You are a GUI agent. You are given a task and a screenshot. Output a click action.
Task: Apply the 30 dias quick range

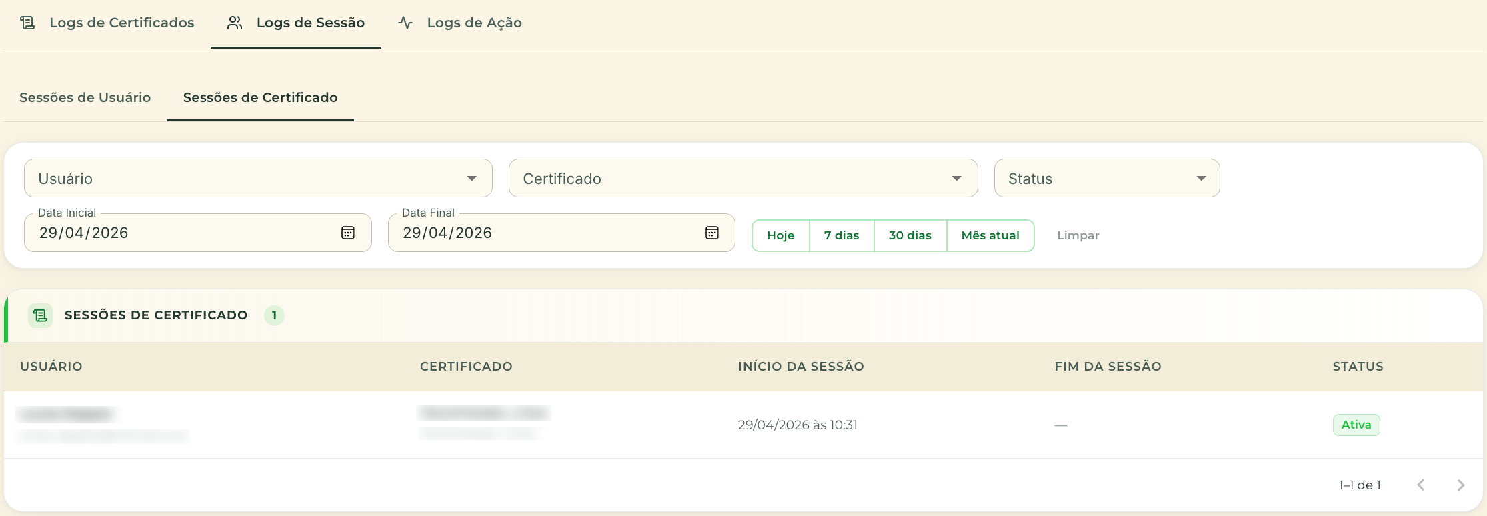pyautogui.click(x=910, y=235)
